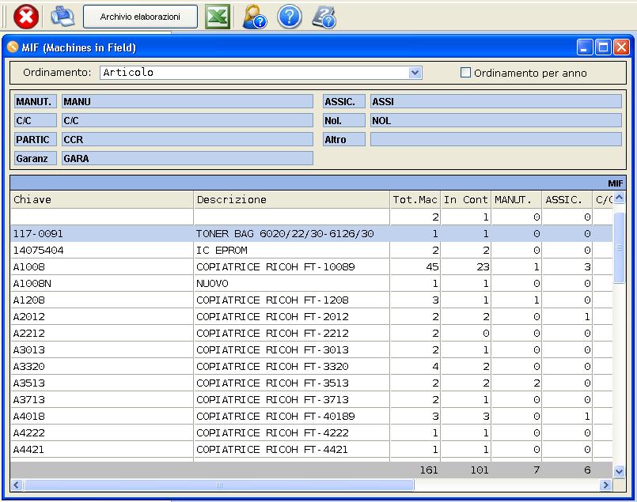The width and height of the screenshot is (637, 502).
Task: Select row A1008
Action: click(x=312, y=267)
